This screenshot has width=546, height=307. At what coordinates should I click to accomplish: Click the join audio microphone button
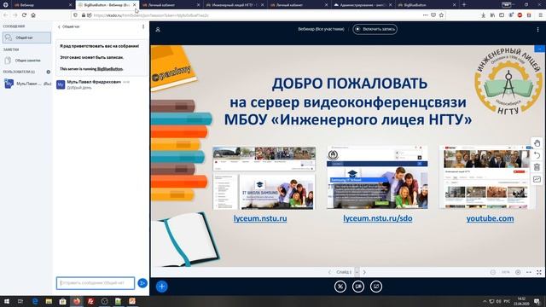coord(340,287)
